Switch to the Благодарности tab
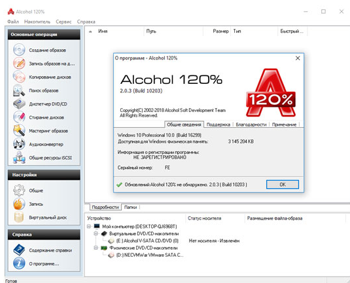 (x=251, y=124)
